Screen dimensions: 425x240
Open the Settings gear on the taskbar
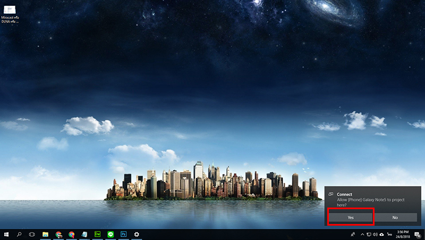(137, 234)
